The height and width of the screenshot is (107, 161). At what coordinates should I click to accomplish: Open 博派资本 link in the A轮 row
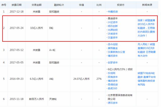pos(113,81)
